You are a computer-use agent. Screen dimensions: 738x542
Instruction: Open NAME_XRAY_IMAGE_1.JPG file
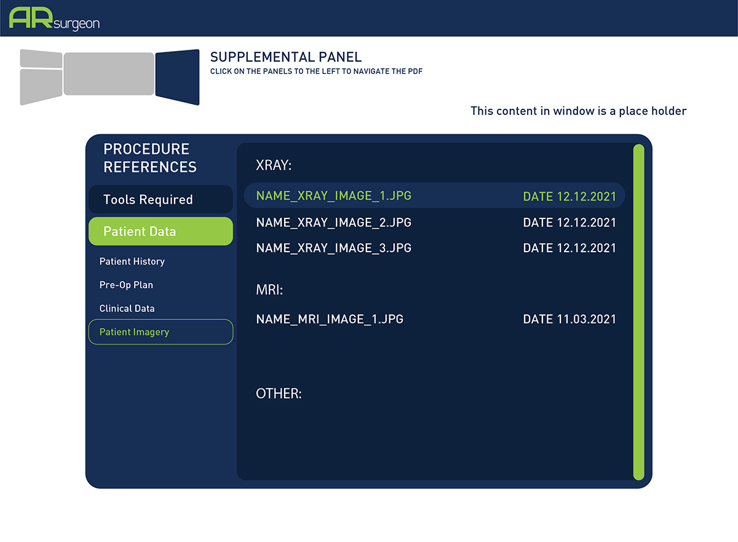pyautogui.click(x=334, y=196)
